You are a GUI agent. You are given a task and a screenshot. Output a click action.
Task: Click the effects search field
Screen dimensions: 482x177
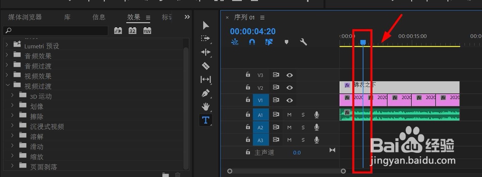pos(55,30)
